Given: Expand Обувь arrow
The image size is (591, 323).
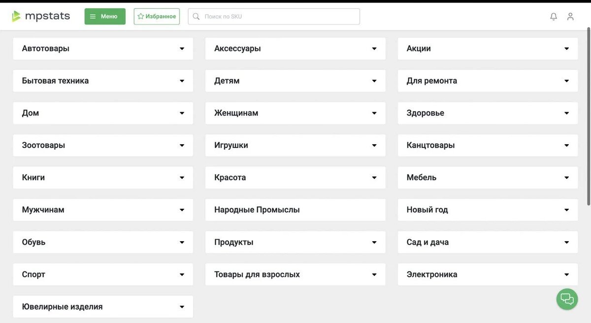Looking at the screenshot, I should pos(182,242).
